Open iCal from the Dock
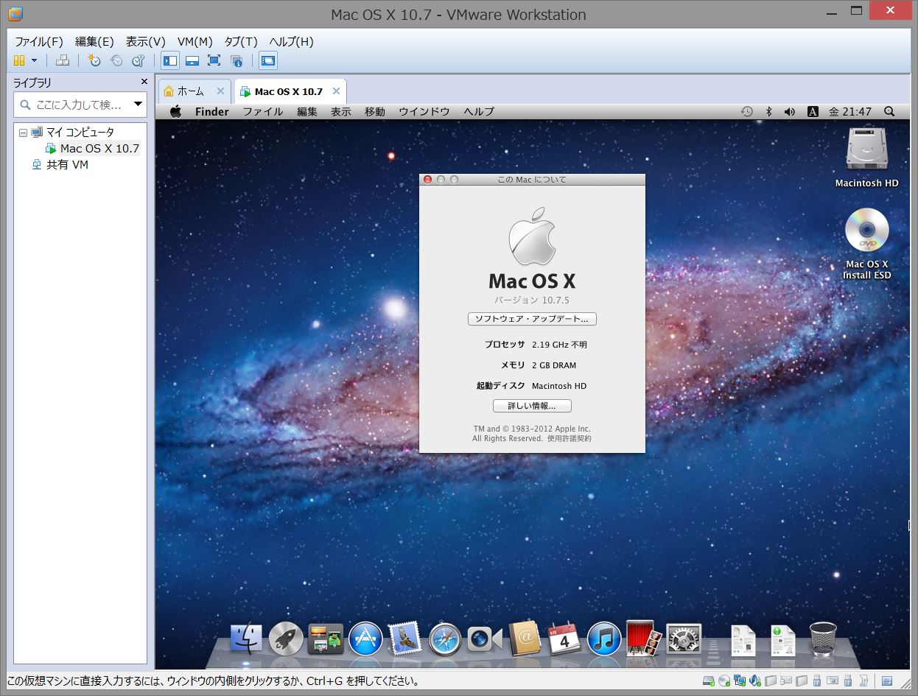This screenshot has height=696, width=918. 564,639
